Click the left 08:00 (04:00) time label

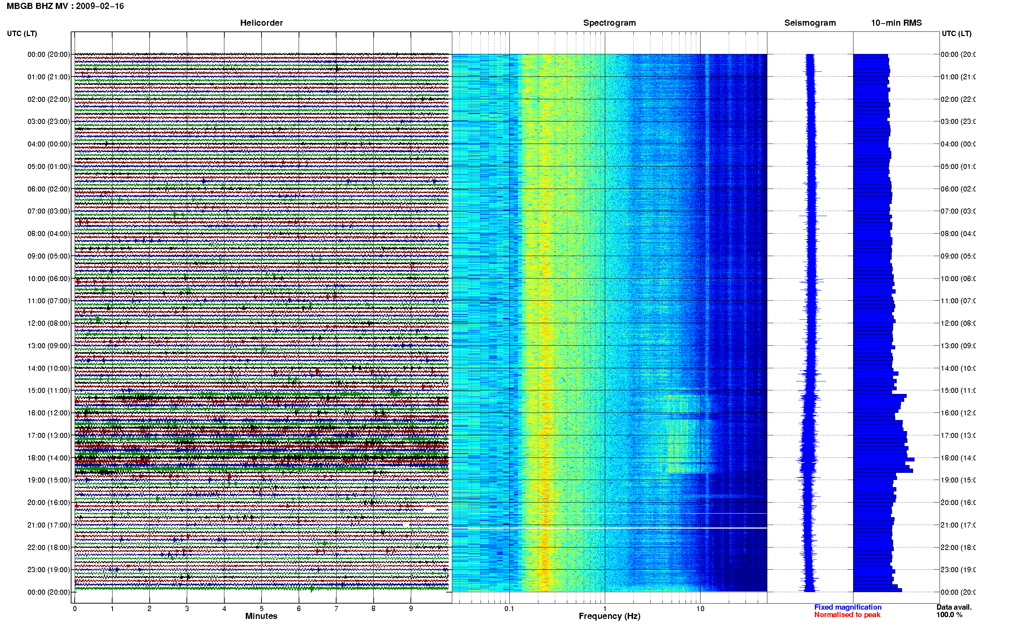click(x=49, y=234)
